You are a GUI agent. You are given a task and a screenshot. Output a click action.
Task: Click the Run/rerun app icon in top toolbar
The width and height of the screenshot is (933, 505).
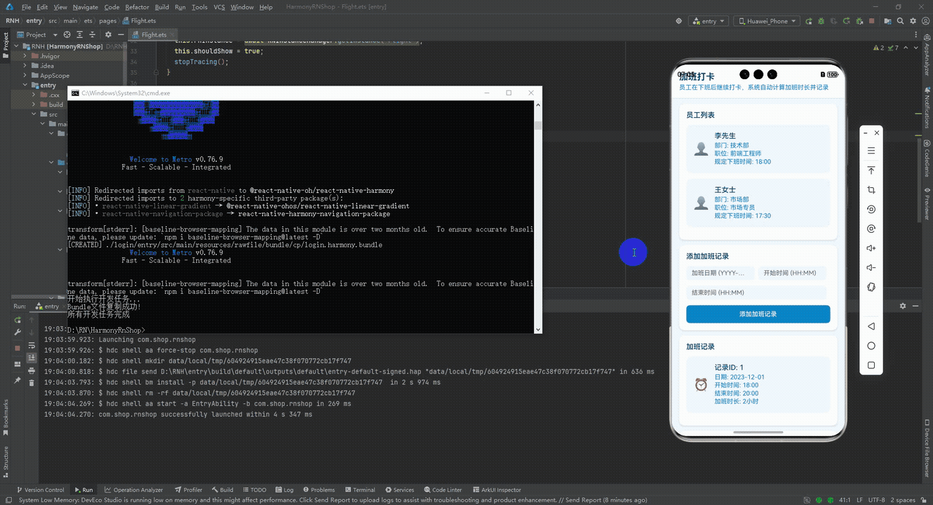[810, 21]
